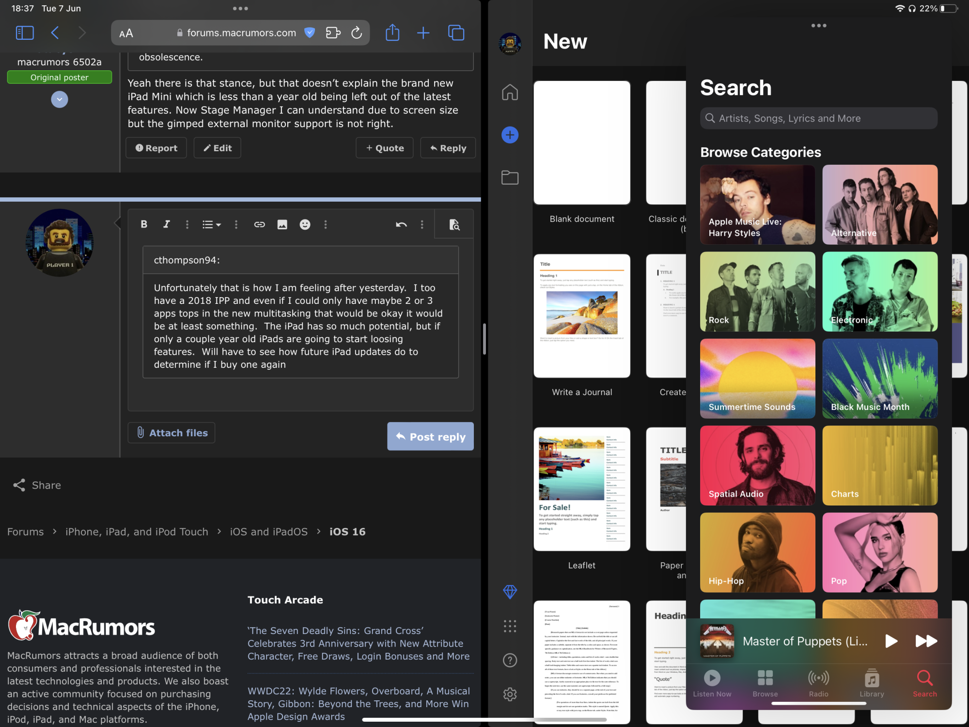Expand user info chevron under Original poster

point(60,99)
